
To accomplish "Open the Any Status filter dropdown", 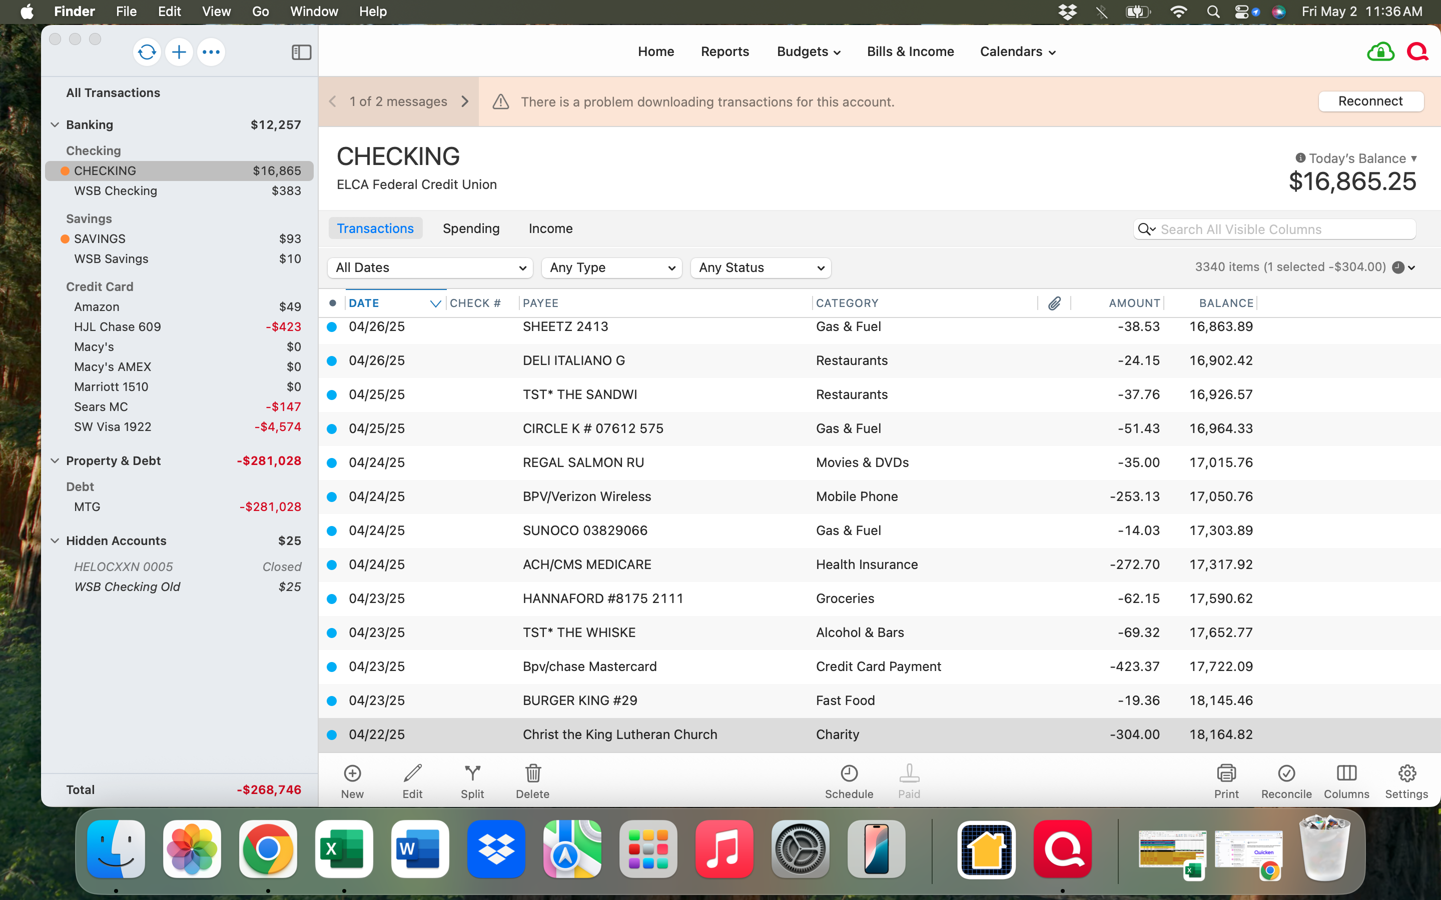I will [761, 268].
